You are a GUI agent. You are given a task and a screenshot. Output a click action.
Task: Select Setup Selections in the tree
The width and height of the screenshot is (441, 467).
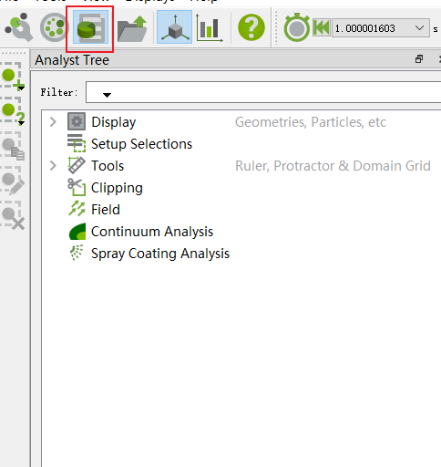click(141, 144)
